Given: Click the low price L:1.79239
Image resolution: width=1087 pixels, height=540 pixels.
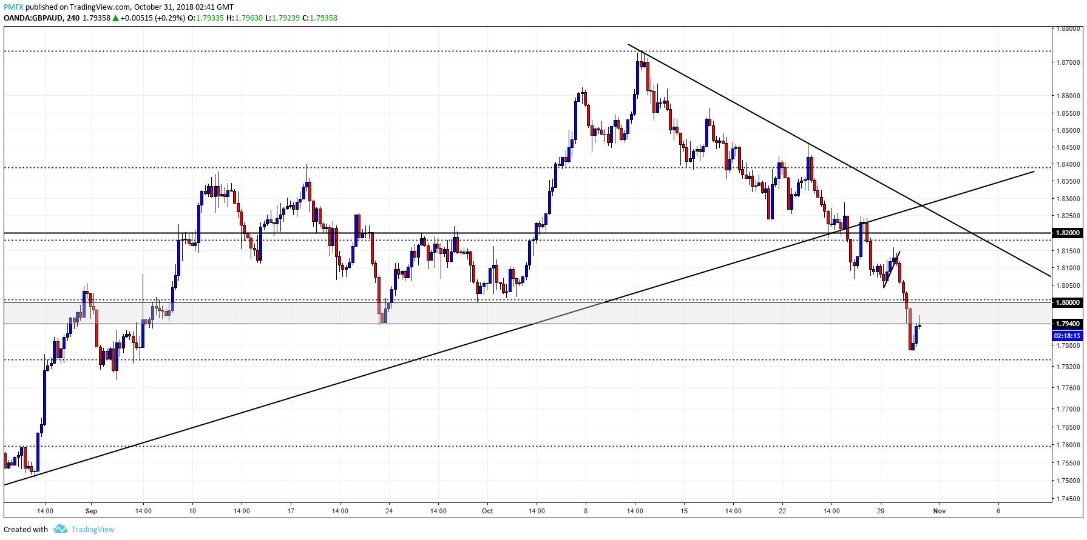Looking at the screenshot, I should pos(282,18).
